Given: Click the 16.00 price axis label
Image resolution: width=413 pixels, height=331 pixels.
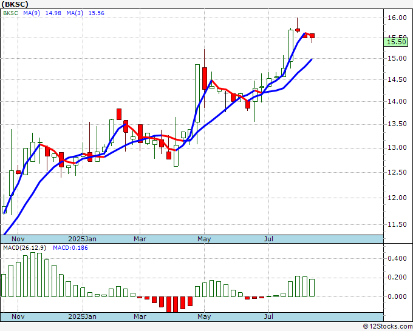Looking at the screenshot, I should pyautogui.click(x=396, y=18).
